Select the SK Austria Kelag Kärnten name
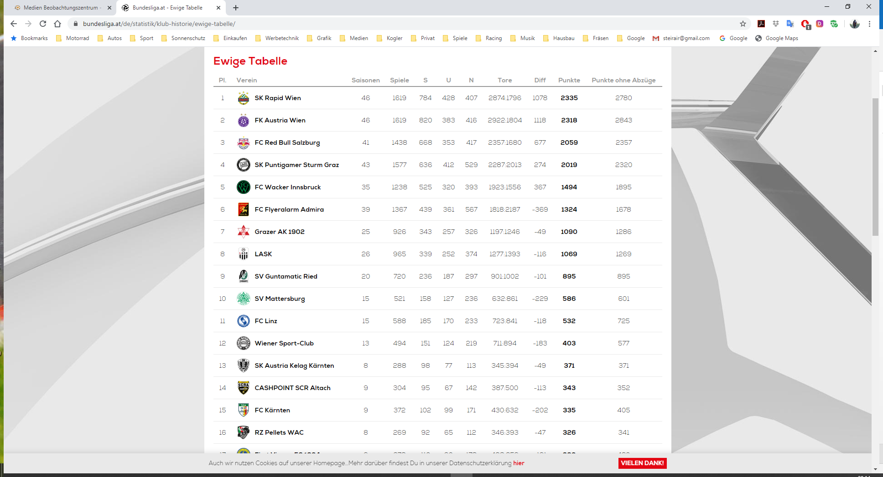Screen dimensions: 883x477 coord(294,365)
